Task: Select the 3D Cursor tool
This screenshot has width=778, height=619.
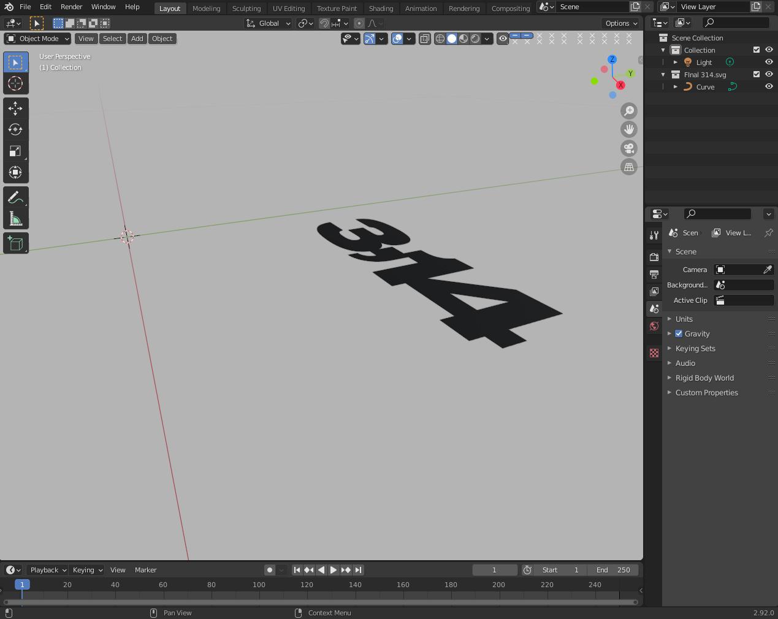Action: pos(15,83)
